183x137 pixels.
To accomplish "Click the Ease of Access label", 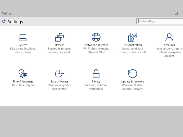I will pyautogui.click(x=60, y=81).
